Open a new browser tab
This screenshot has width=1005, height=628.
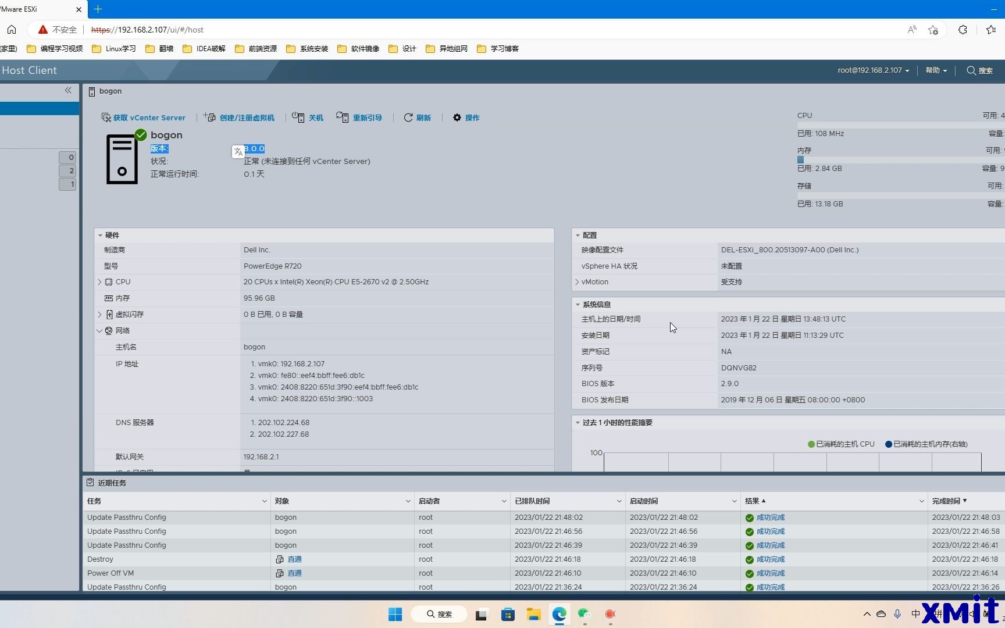tap(98, 9)
